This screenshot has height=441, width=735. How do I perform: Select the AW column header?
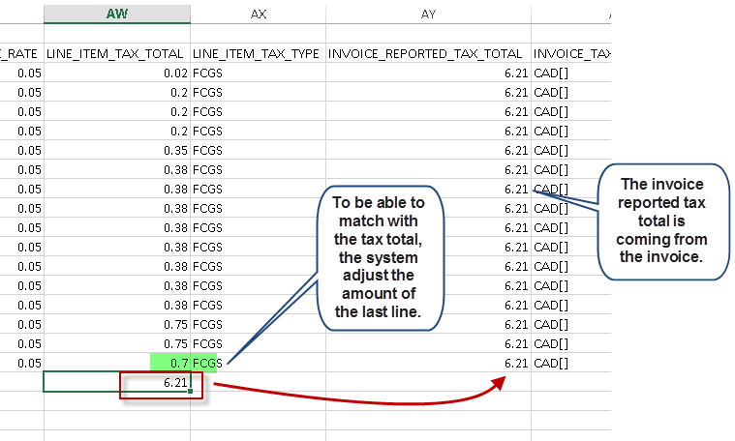117,15
